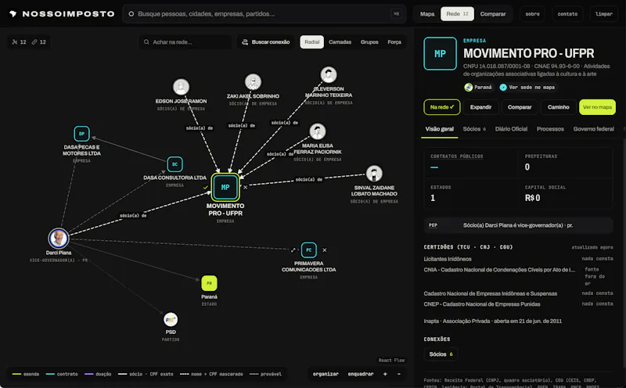Click the limpar button

coord(603,14)
